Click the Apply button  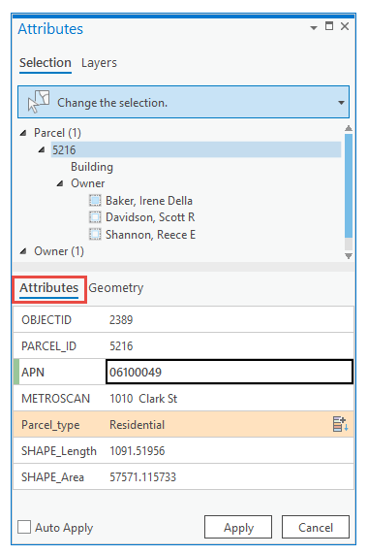point(238,528)
